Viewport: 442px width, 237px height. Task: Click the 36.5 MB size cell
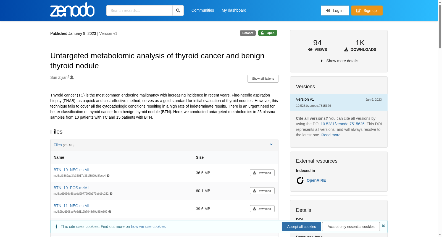tap(203, 173)
